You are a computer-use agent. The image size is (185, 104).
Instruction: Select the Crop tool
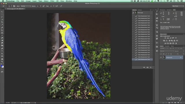click(2, 22)
